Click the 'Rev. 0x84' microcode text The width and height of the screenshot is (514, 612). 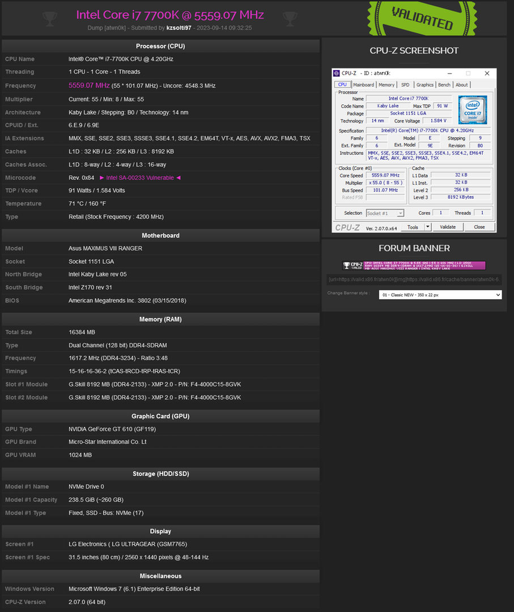pyautogui.click(x=81, y=177)
